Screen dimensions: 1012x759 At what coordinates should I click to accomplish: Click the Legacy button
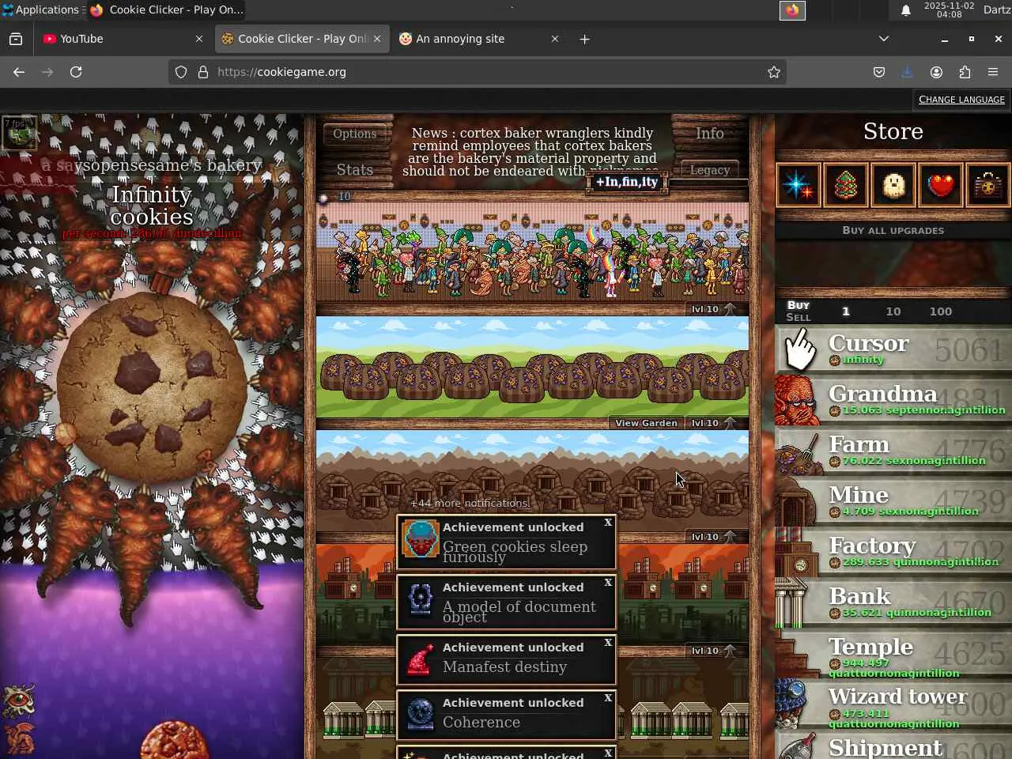point(709,170)
